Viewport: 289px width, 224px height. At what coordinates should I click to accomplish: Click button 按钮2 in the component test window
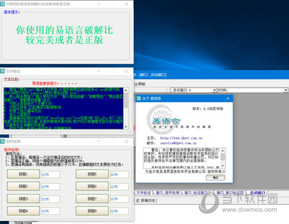(x=24, y=186)
